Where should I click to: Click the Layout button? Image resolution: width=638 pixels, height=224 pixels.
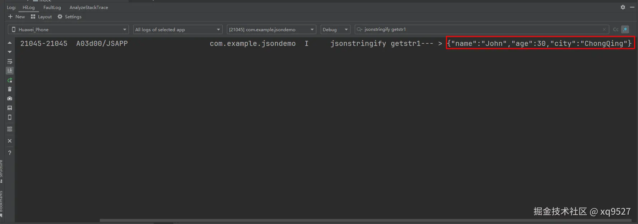[x=41, y=17]
